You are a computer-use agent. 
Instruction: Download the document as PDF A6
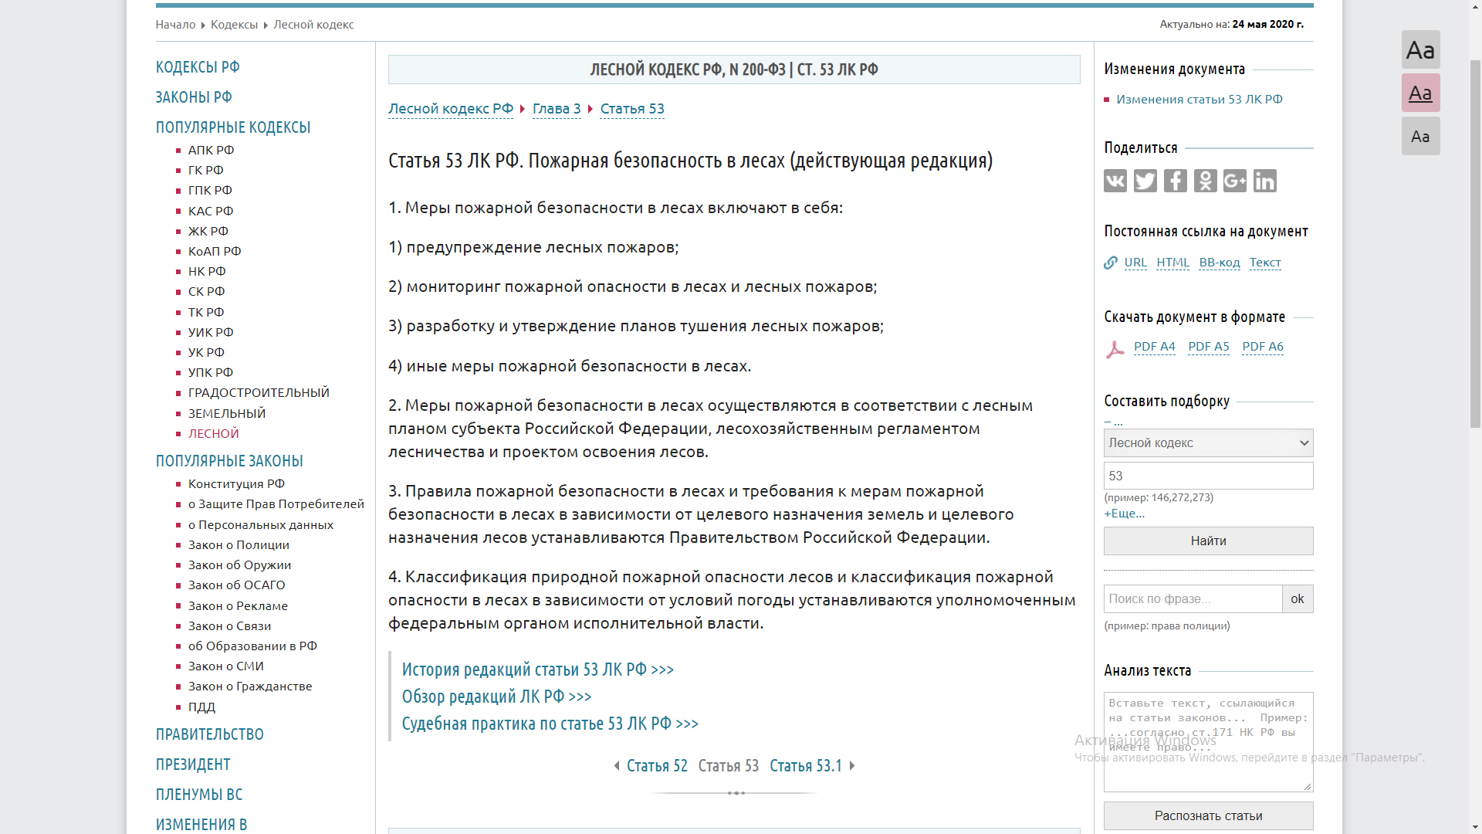tap(1263, 347)
